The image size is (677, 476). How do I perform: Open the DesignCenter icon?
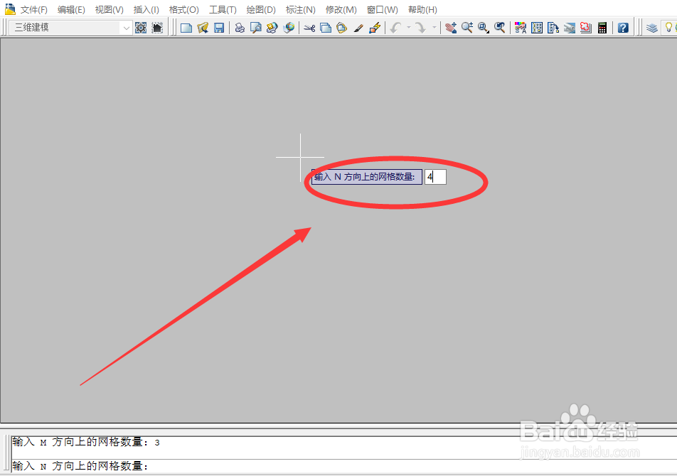coord(537,28)
